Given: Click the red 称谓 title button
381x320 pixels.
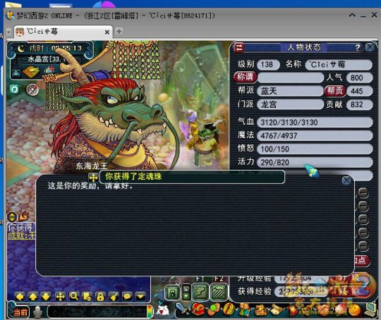Looking at the screenshot, I should click(245, 77).
